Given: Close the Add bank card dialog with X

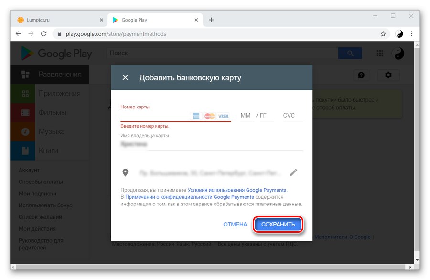Looking at the screenshot, I should [125, 77].
